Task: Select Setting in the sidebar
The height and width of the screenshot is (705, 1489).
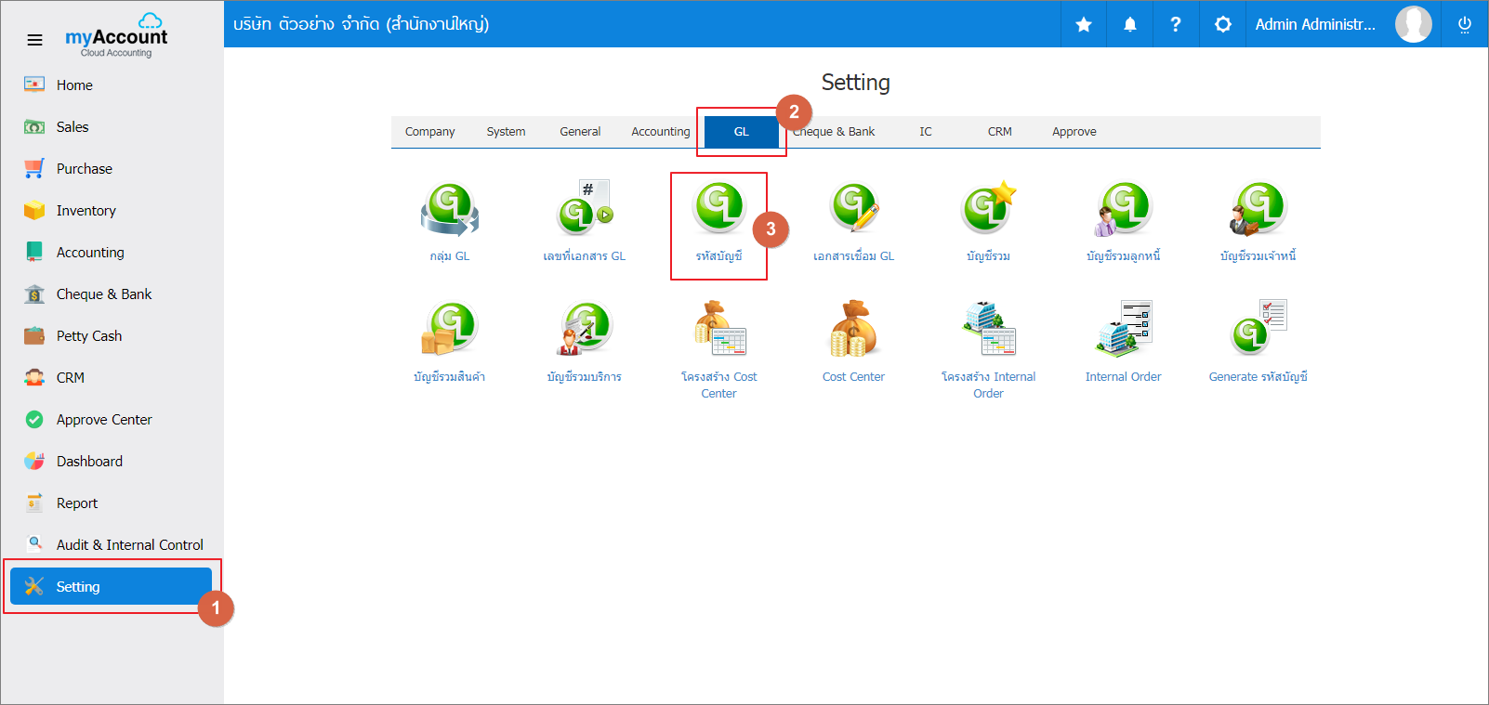Action: click(x=112, y=587)
